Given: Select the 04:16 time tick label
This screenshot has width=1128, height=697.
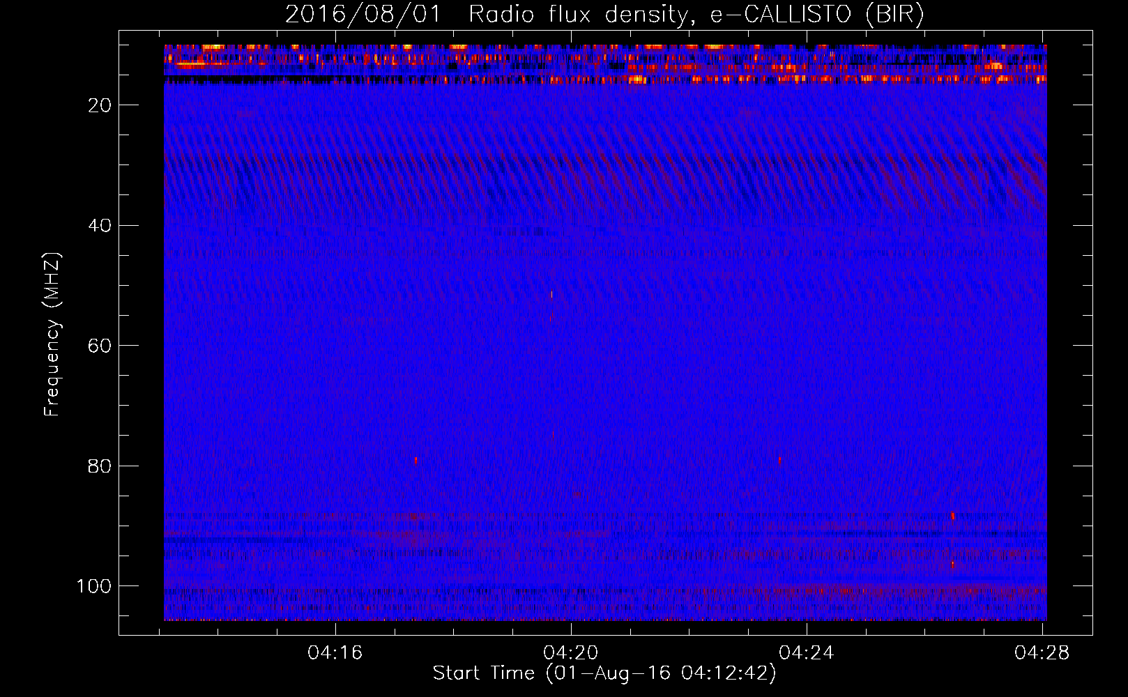Looking at the screenshot, I should pyautogui.click(x=335, y=653).
